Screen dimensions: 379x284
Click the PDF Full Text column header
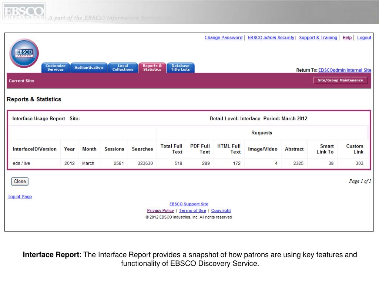tap(200, 149)
